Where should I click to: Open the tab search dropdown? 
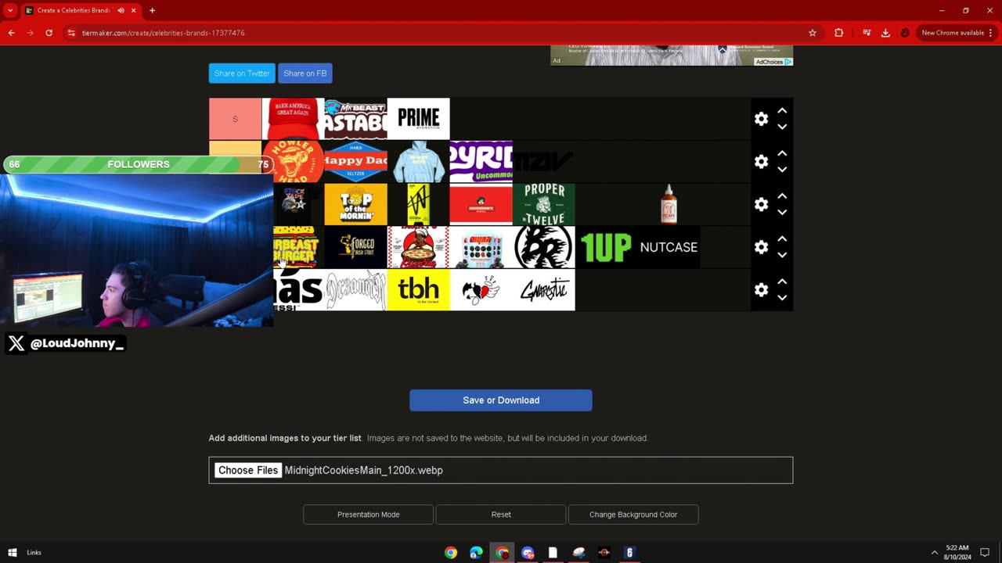click(x=10, y=11)
